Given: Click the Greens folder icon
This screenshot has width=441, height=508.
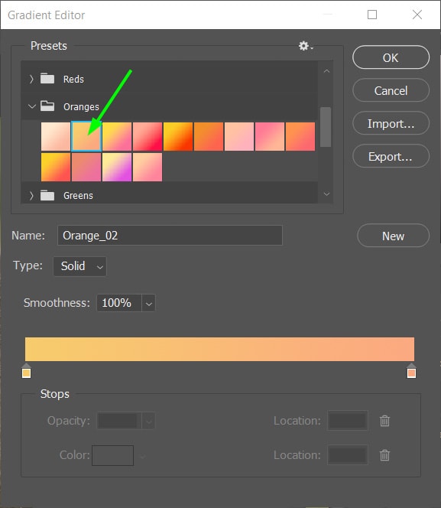Looking at the screenshot, I should click(x=47, y=195).
